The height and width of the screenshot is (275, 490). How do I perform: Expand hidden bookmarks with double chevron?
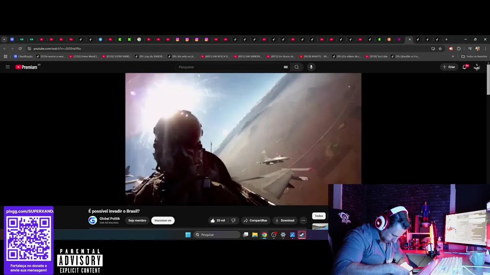pyautogui.click(x=453, y=57)
